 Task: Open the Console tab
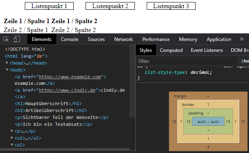70,39
